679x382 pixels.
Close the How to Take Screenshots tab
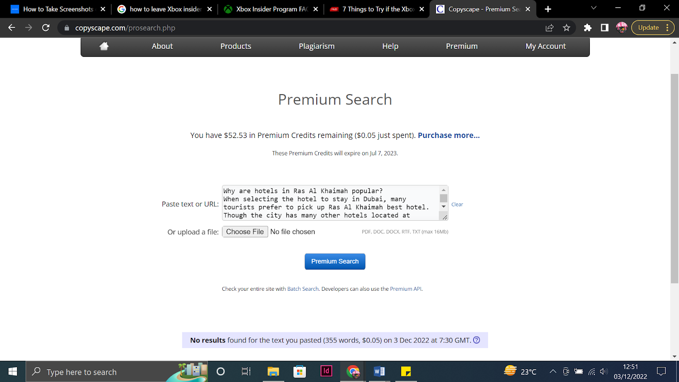coord(103,9)
